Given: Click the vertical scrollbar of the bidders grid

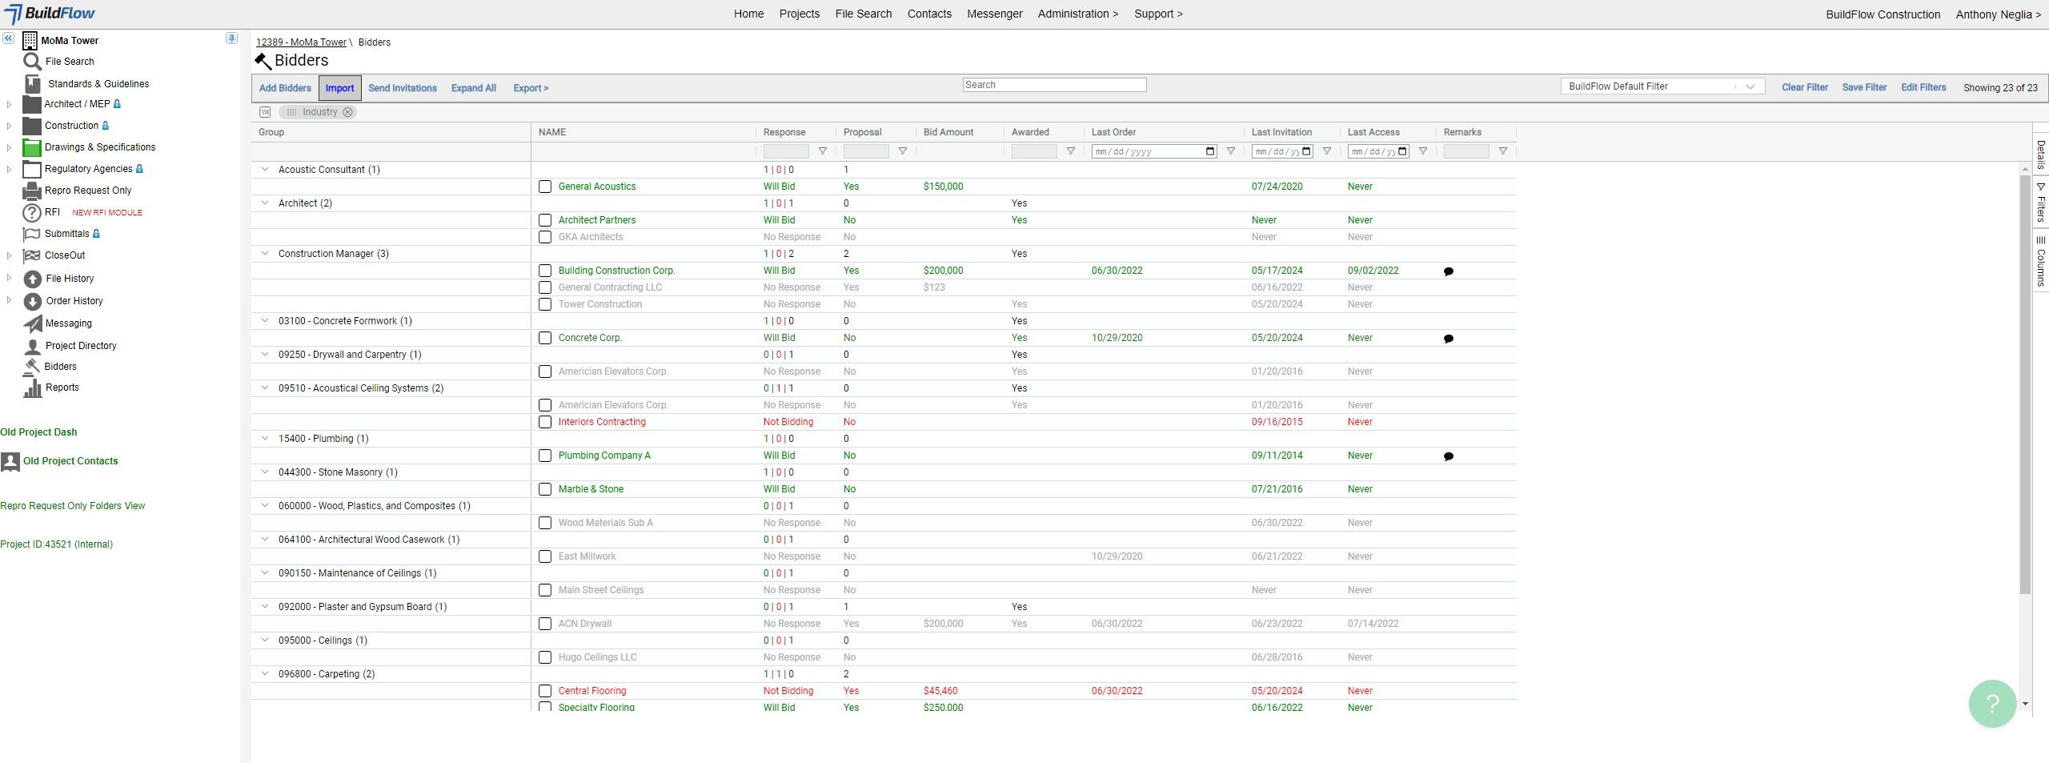Looking at the screenshot, I should pyautogui.click(x=2025, y=383).
